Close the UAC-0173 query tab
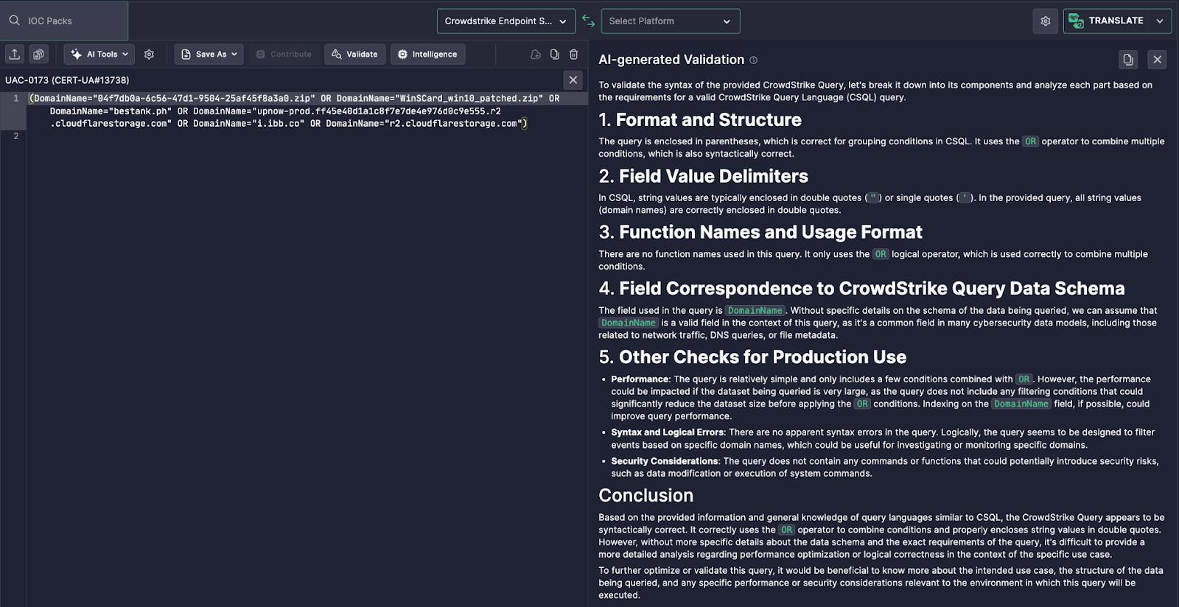 [x=573, y=80]
